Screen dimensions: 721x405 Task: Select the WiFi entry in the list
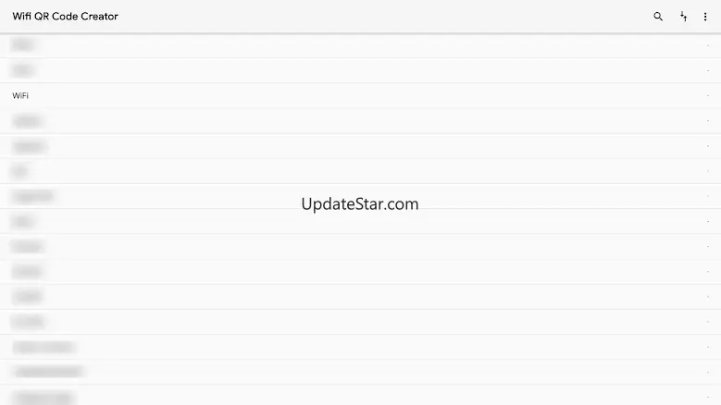click(361, 95)
